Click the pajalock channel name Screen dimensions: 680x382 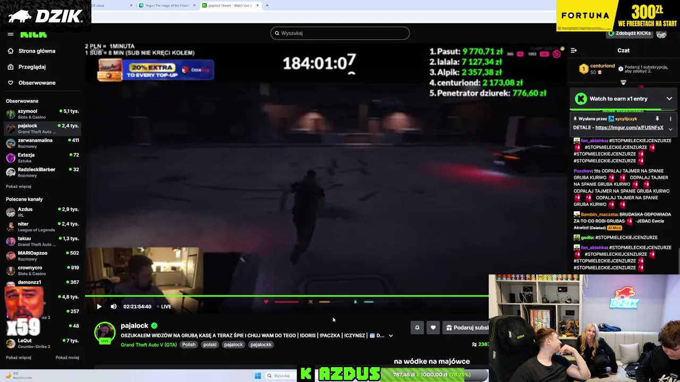[x=134, y=326]
